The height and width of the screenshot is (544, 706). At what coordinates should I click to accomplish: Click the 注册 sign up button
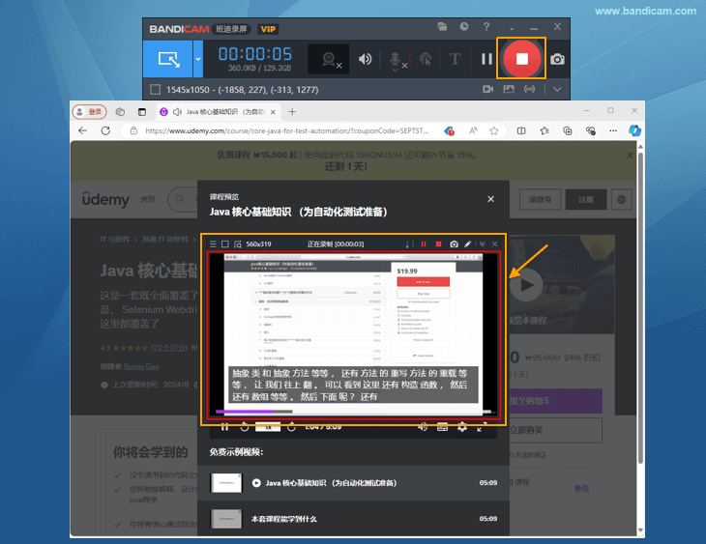click(x=586, y=199)
